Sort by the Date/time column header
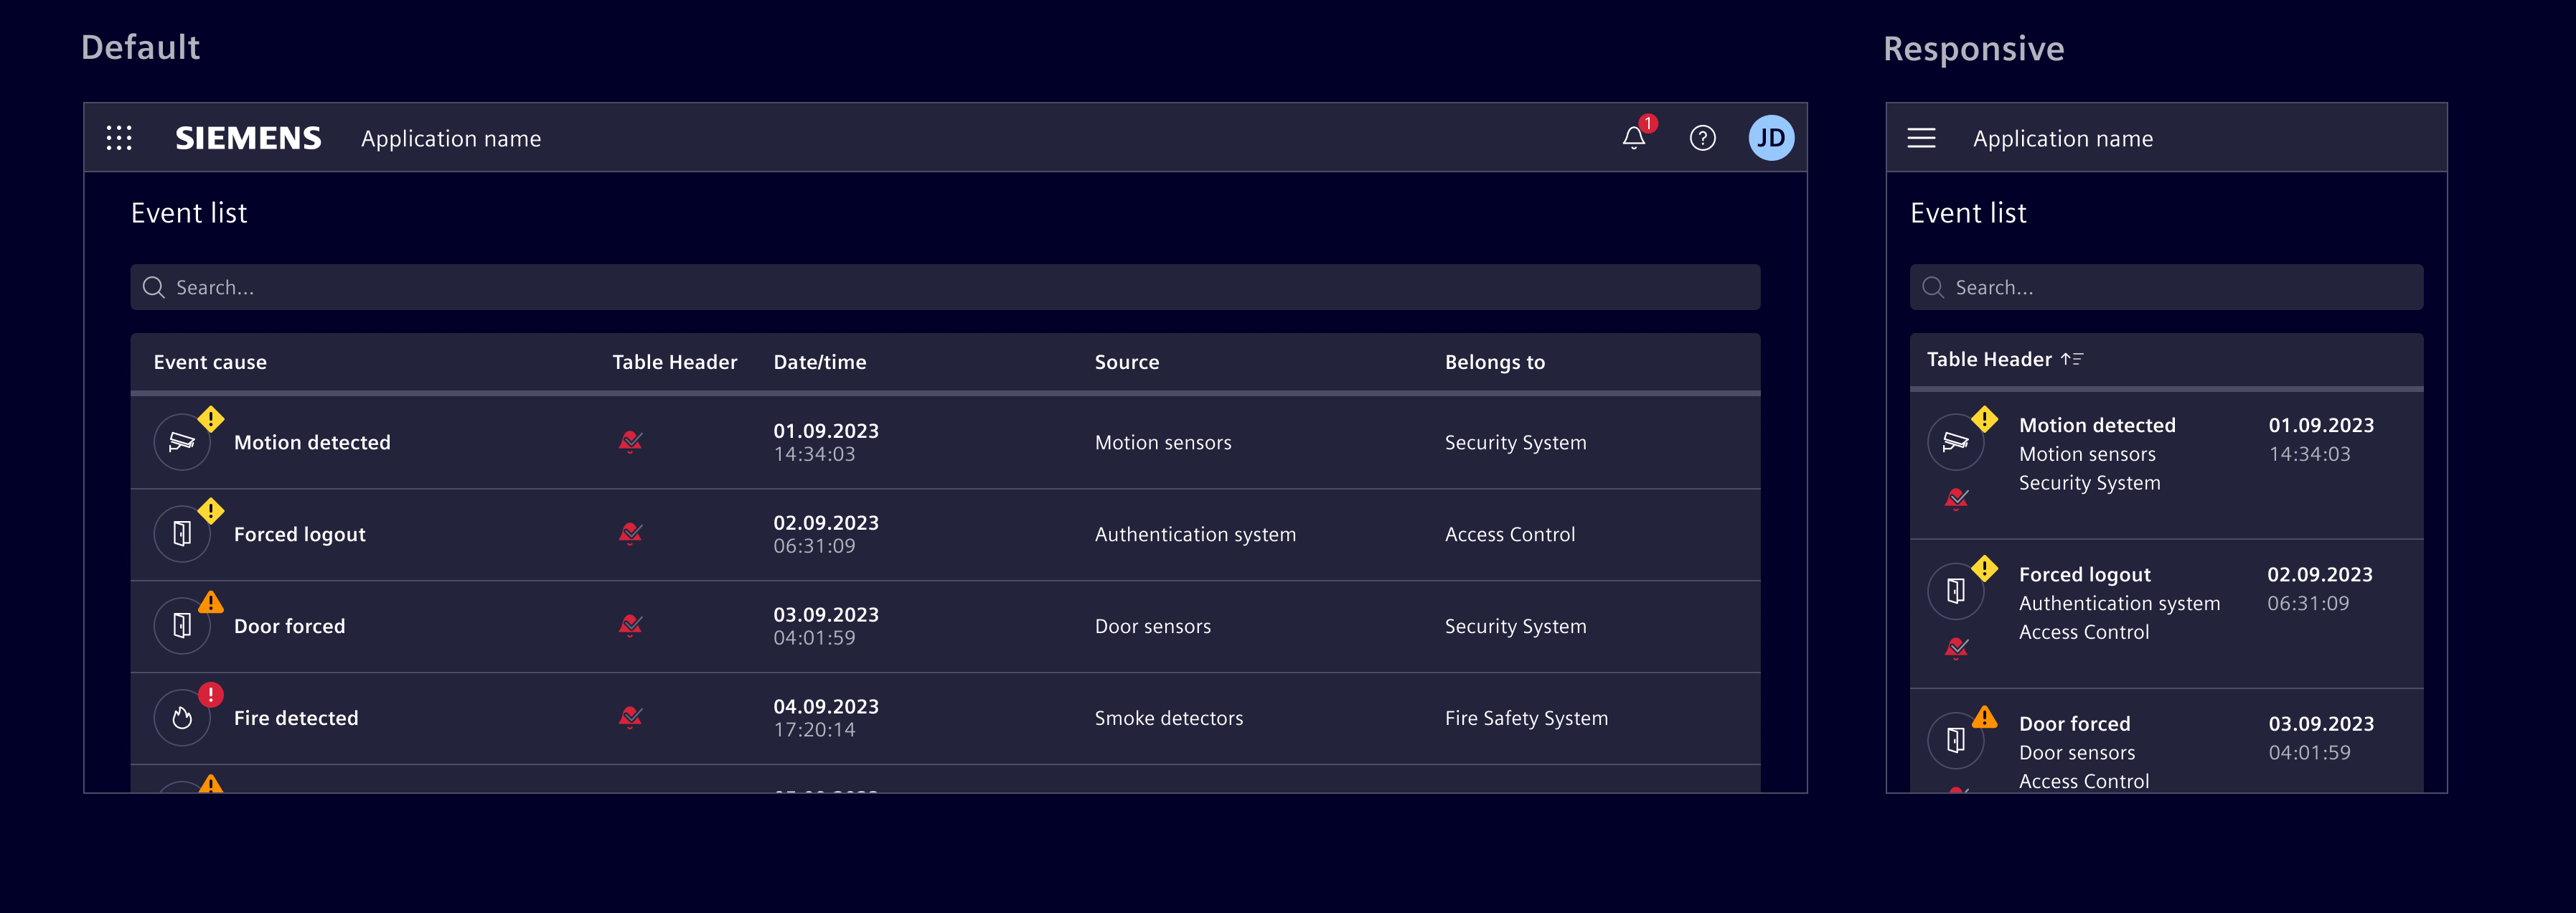The width and height of the screenshot is (2576, 913). [819, 362]
